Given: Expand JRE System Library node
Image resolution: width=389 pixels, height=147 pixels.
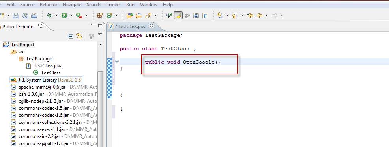Looking at the screenshot, I should point(6,80).
